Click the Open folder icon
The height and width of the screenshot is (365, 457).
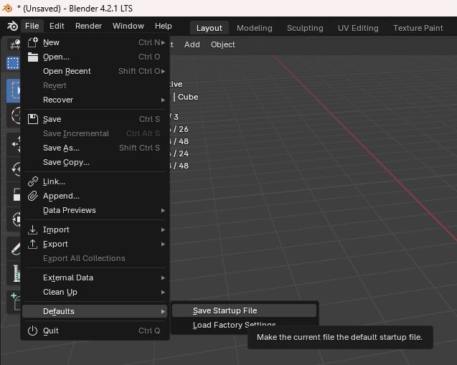(33, 57)
